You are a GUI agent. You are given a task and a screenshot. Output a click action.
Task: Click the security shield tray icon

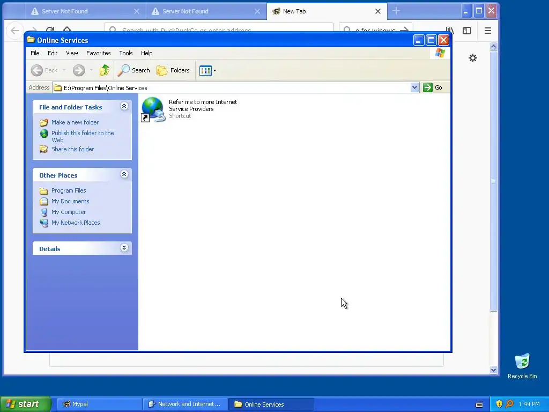pos(499,404)
